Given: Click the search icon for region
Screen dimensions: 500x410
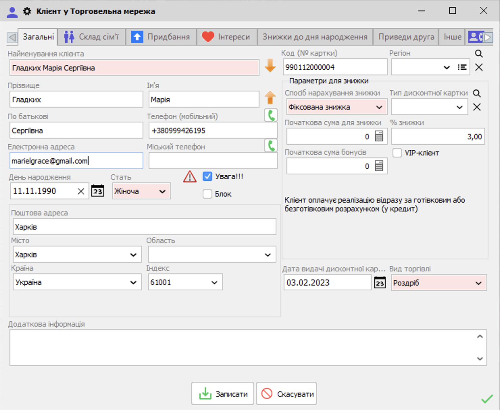Looking at the screenshot, I should [x=479, y=54].
